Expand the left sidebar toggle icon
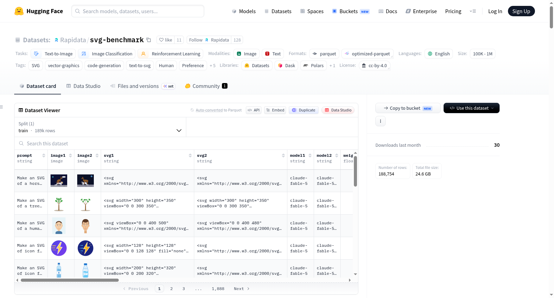Viewport: 554px width, 298px height. pos(2,107)
